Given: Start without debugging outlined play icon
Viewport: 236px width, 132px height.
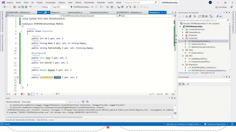Looking at the screenshot, I should click(93, 7).
